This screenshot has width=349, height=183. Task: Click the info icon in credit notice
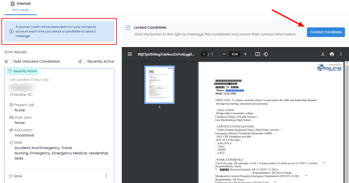[12, 31]
